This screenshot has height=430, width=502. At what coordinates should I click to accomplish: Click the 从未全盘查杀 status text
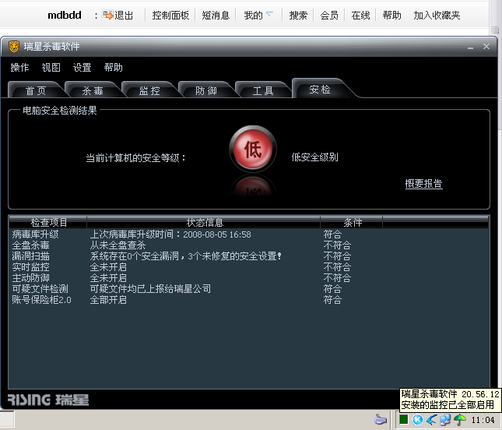point(118,245)
